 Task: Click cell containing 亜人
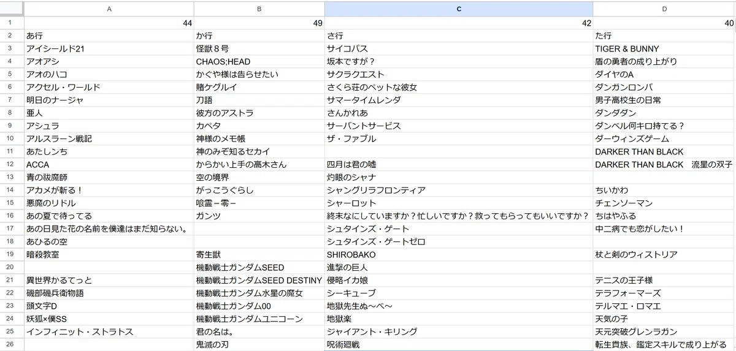(109, 113)
